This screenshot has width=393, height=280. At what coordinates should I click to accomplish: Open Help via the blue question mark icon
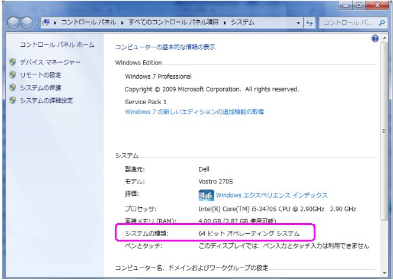pos(375,38)
